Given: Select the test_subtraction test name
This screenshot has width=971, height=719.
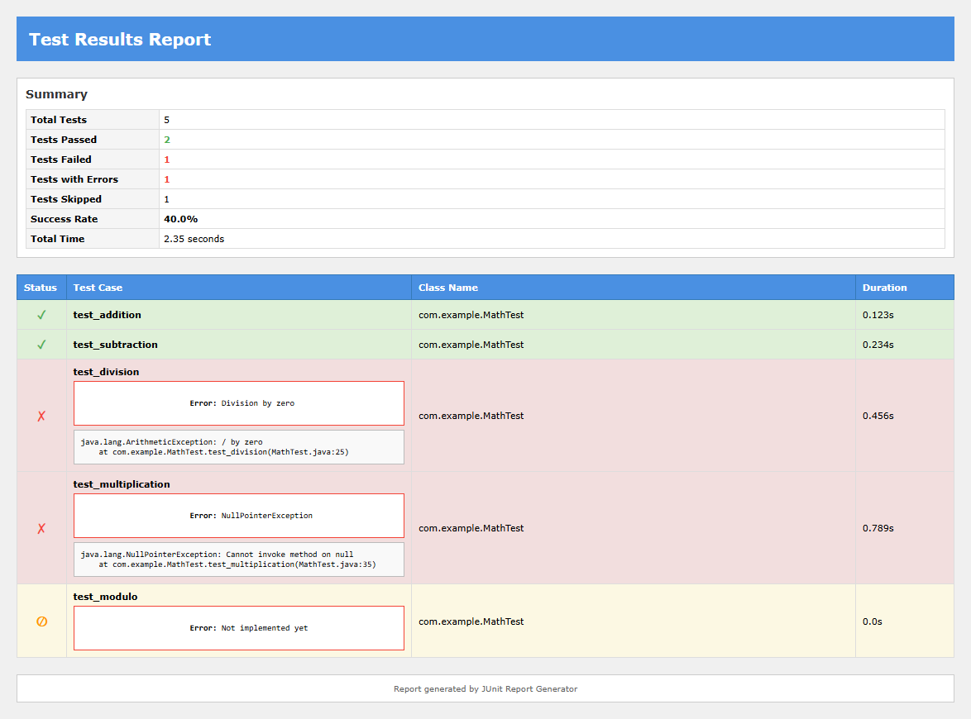Looking at the screenshot, I should coord(115,345).
